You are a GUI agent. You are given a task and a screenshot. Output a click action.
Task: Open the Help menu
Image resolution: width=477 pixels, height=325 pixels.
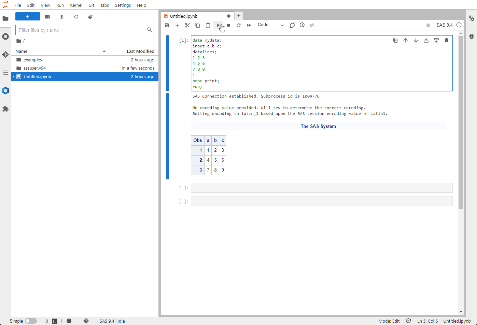[x=141, y=5]
